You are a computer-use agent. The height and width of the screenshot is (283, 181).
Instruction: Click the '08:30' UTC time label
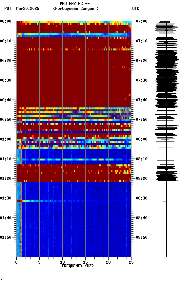tap(141, 198)
